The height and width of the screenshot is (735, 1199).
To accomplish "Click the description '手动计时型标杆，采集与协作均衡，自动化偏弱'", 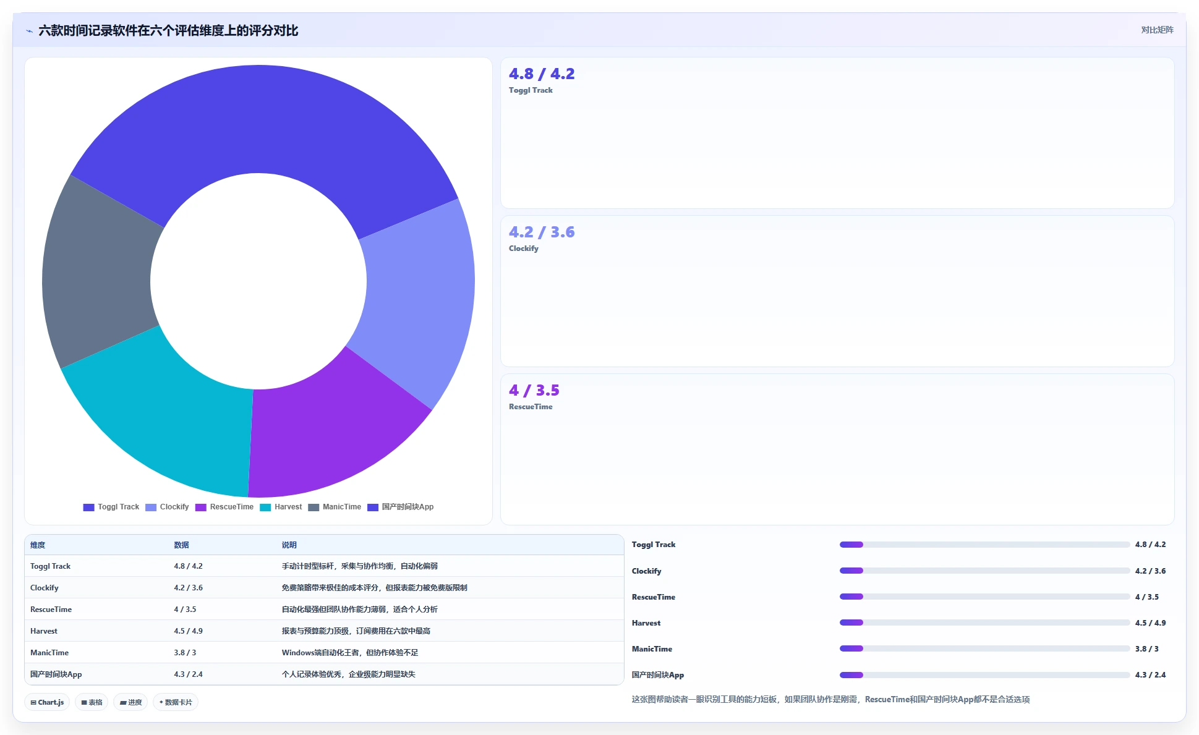I will [360, 566].
